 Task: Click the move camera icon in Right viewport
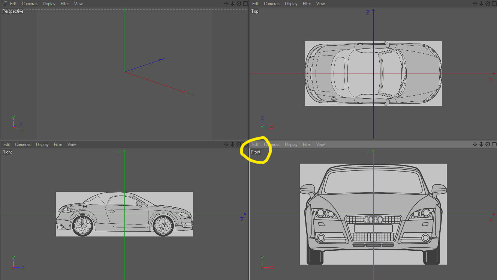[x=226, y=145]
